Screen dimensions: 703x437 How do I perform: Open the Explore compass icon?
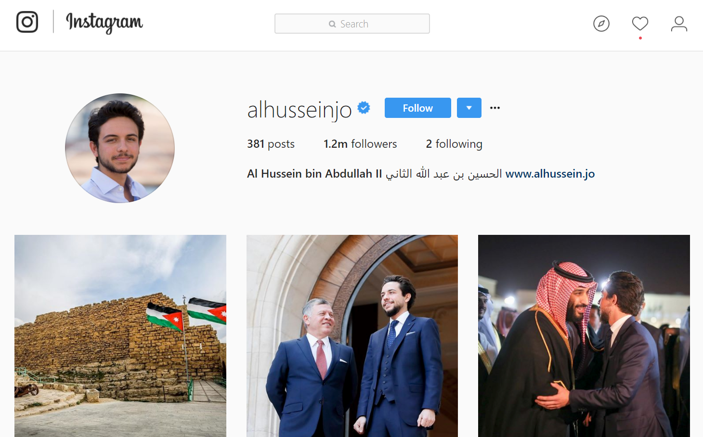click(x=601, y=24)
